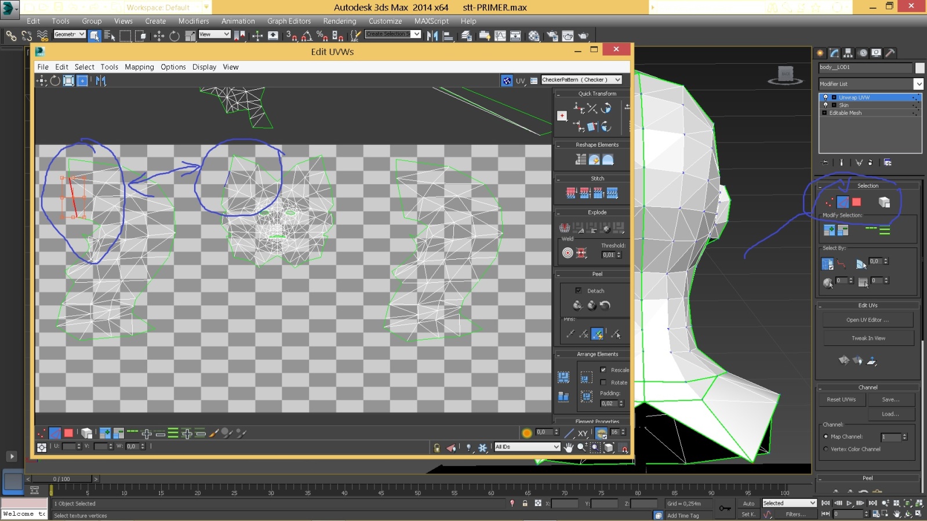This screenshot has width=927, height=521.
Task: Click the Auto key button
Action: [748, 504]
